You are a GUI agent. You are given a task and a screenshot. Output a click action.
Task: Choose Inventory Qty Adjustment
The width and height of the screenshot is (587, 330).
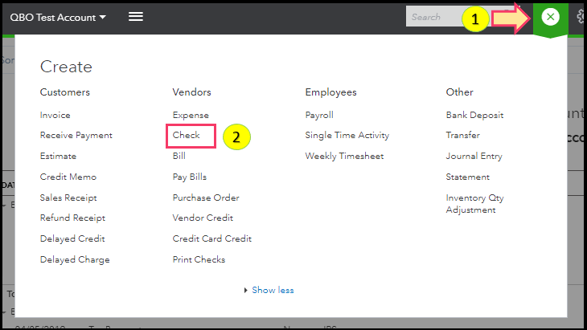point(474,204)
